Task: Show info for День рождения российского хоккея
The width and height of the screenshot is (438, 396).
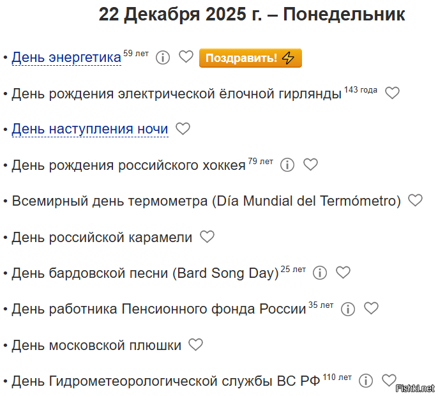Action: coord(287,165)
